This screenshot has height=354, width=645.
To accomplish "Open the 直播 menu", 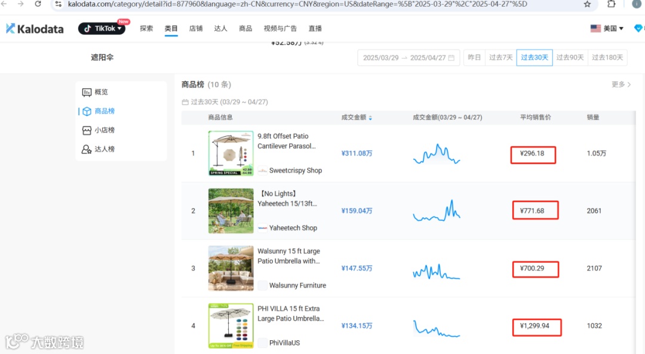I will pyautogui.click(x=315, y=29).
